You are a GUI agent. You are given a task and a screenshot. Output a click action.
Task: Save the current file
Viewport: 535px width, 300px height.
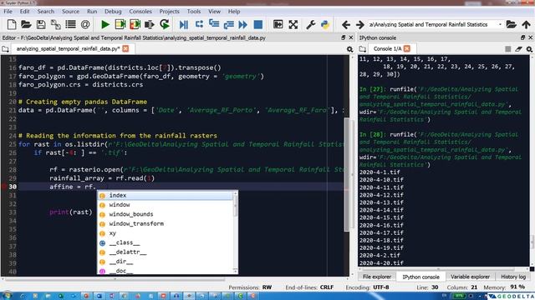(x=41, y=24)
